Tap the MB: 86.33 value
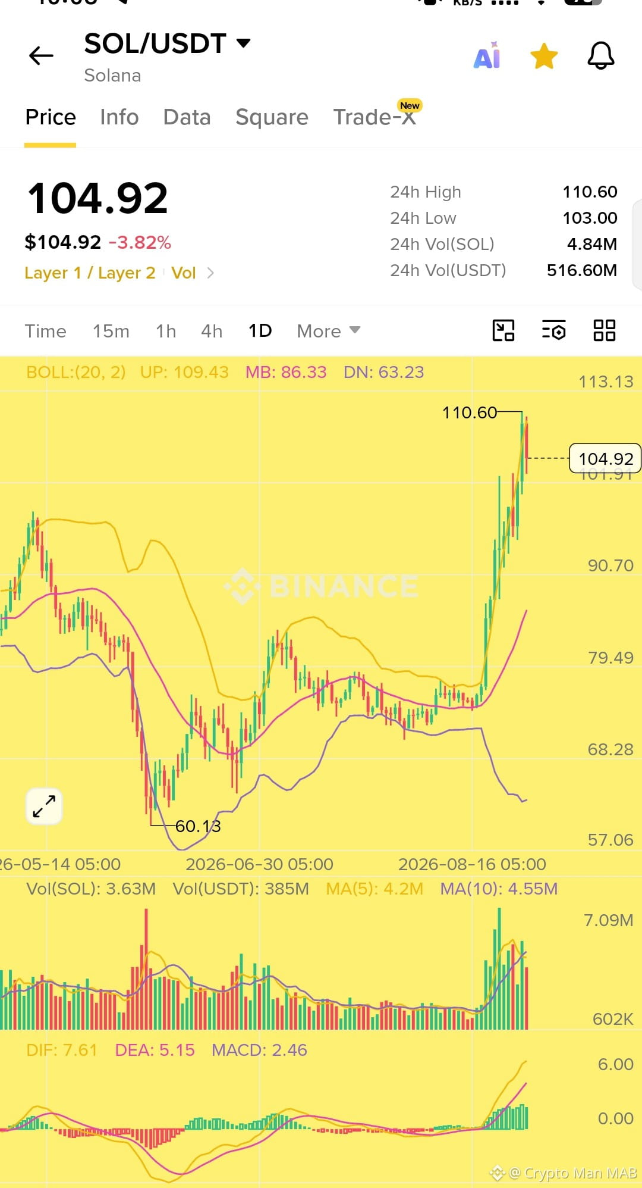642x1188 pixels. click(x=286, y=373)
